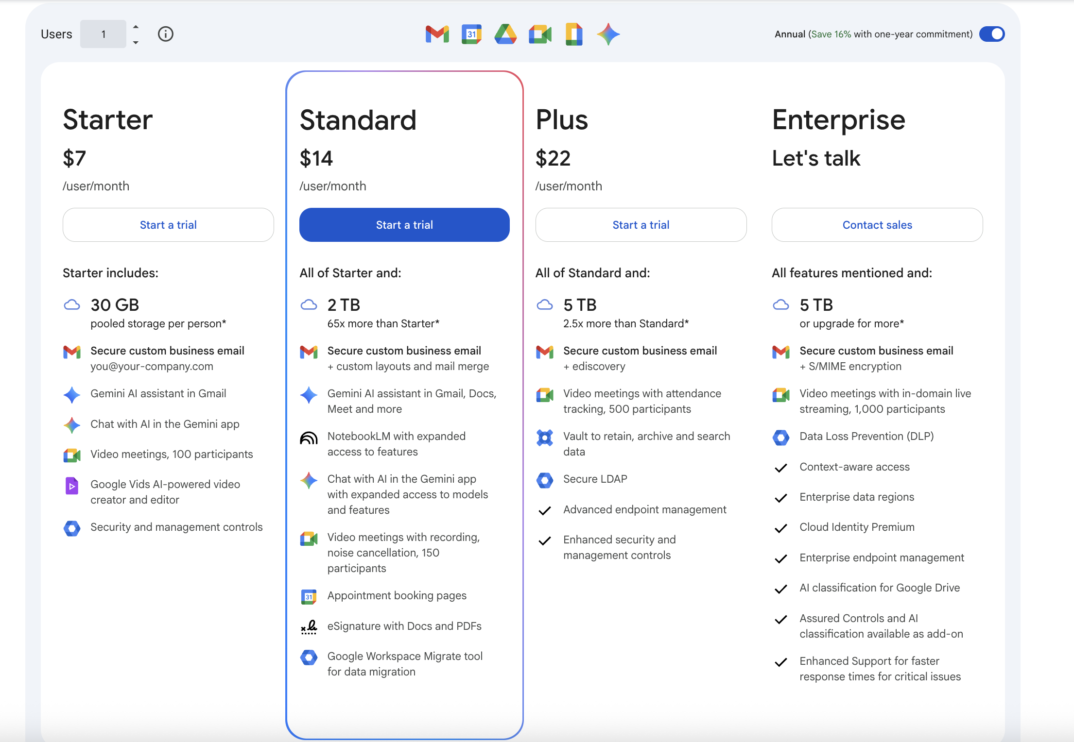Click 'Save 16%' text near annual toggle
The height and width of the screenshot is (742, 1074).
click(x=831, y=34)
